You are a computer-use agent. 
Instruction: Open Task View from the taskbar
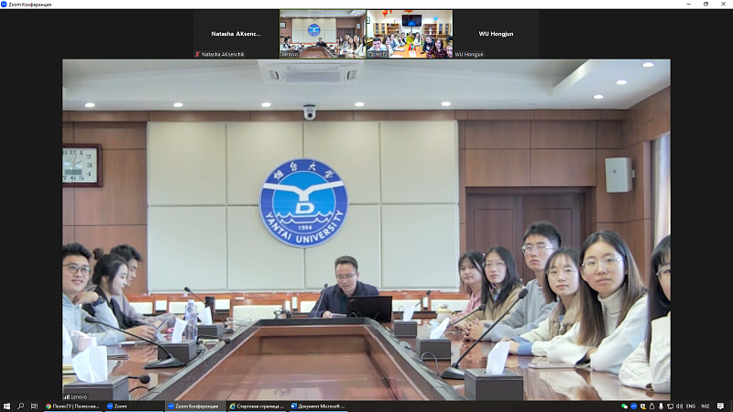coord(34,406)
